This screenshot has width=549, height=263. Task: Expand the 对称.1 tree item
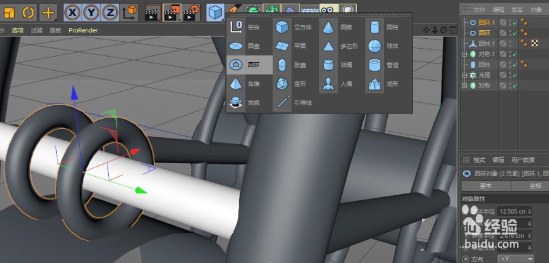coord(464,54)
